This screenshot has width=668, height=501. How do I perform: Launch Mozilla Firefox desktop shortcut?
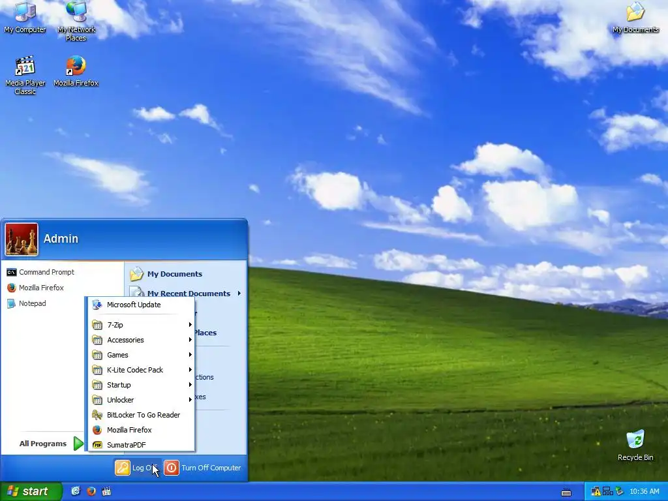coord(76,71)
